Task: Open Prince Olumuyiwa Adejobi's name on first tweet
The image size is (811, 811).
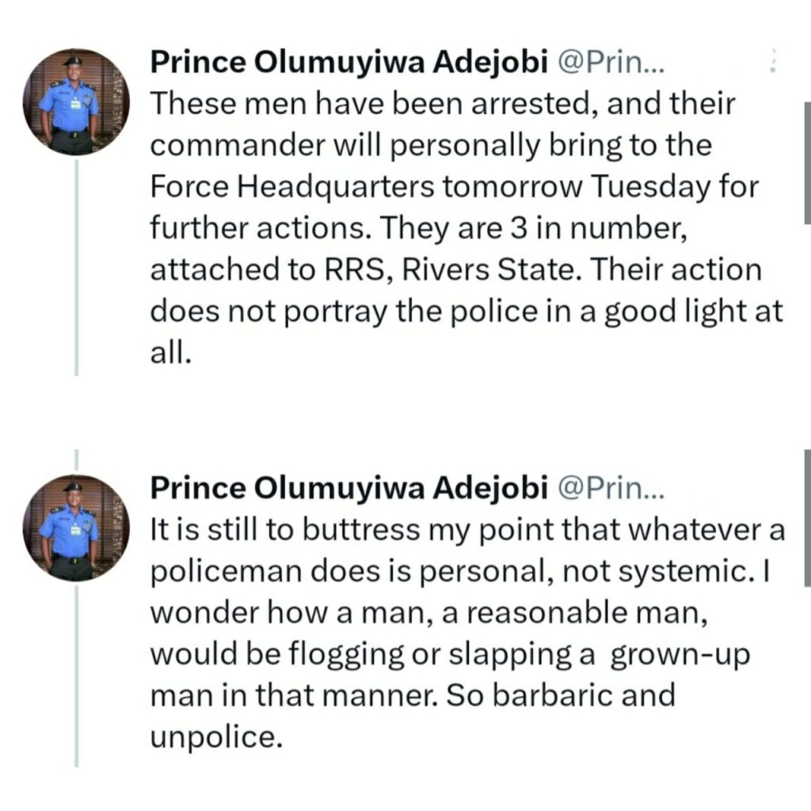Action: pyautogui.click(x=348, y=62)
